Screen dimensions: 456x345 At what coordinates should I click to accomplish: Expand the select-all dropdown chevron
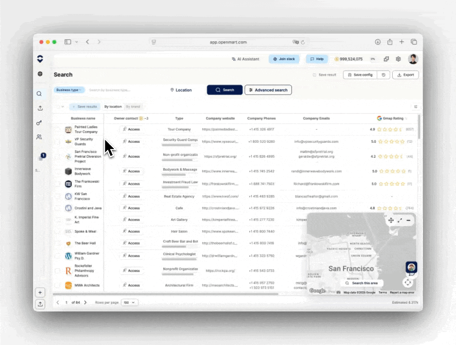[63, 107]
